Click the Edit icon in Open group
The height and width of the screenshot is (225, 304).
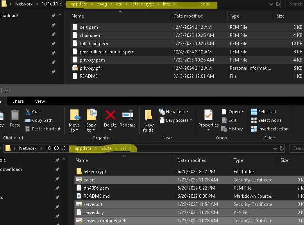pos(224,120)
